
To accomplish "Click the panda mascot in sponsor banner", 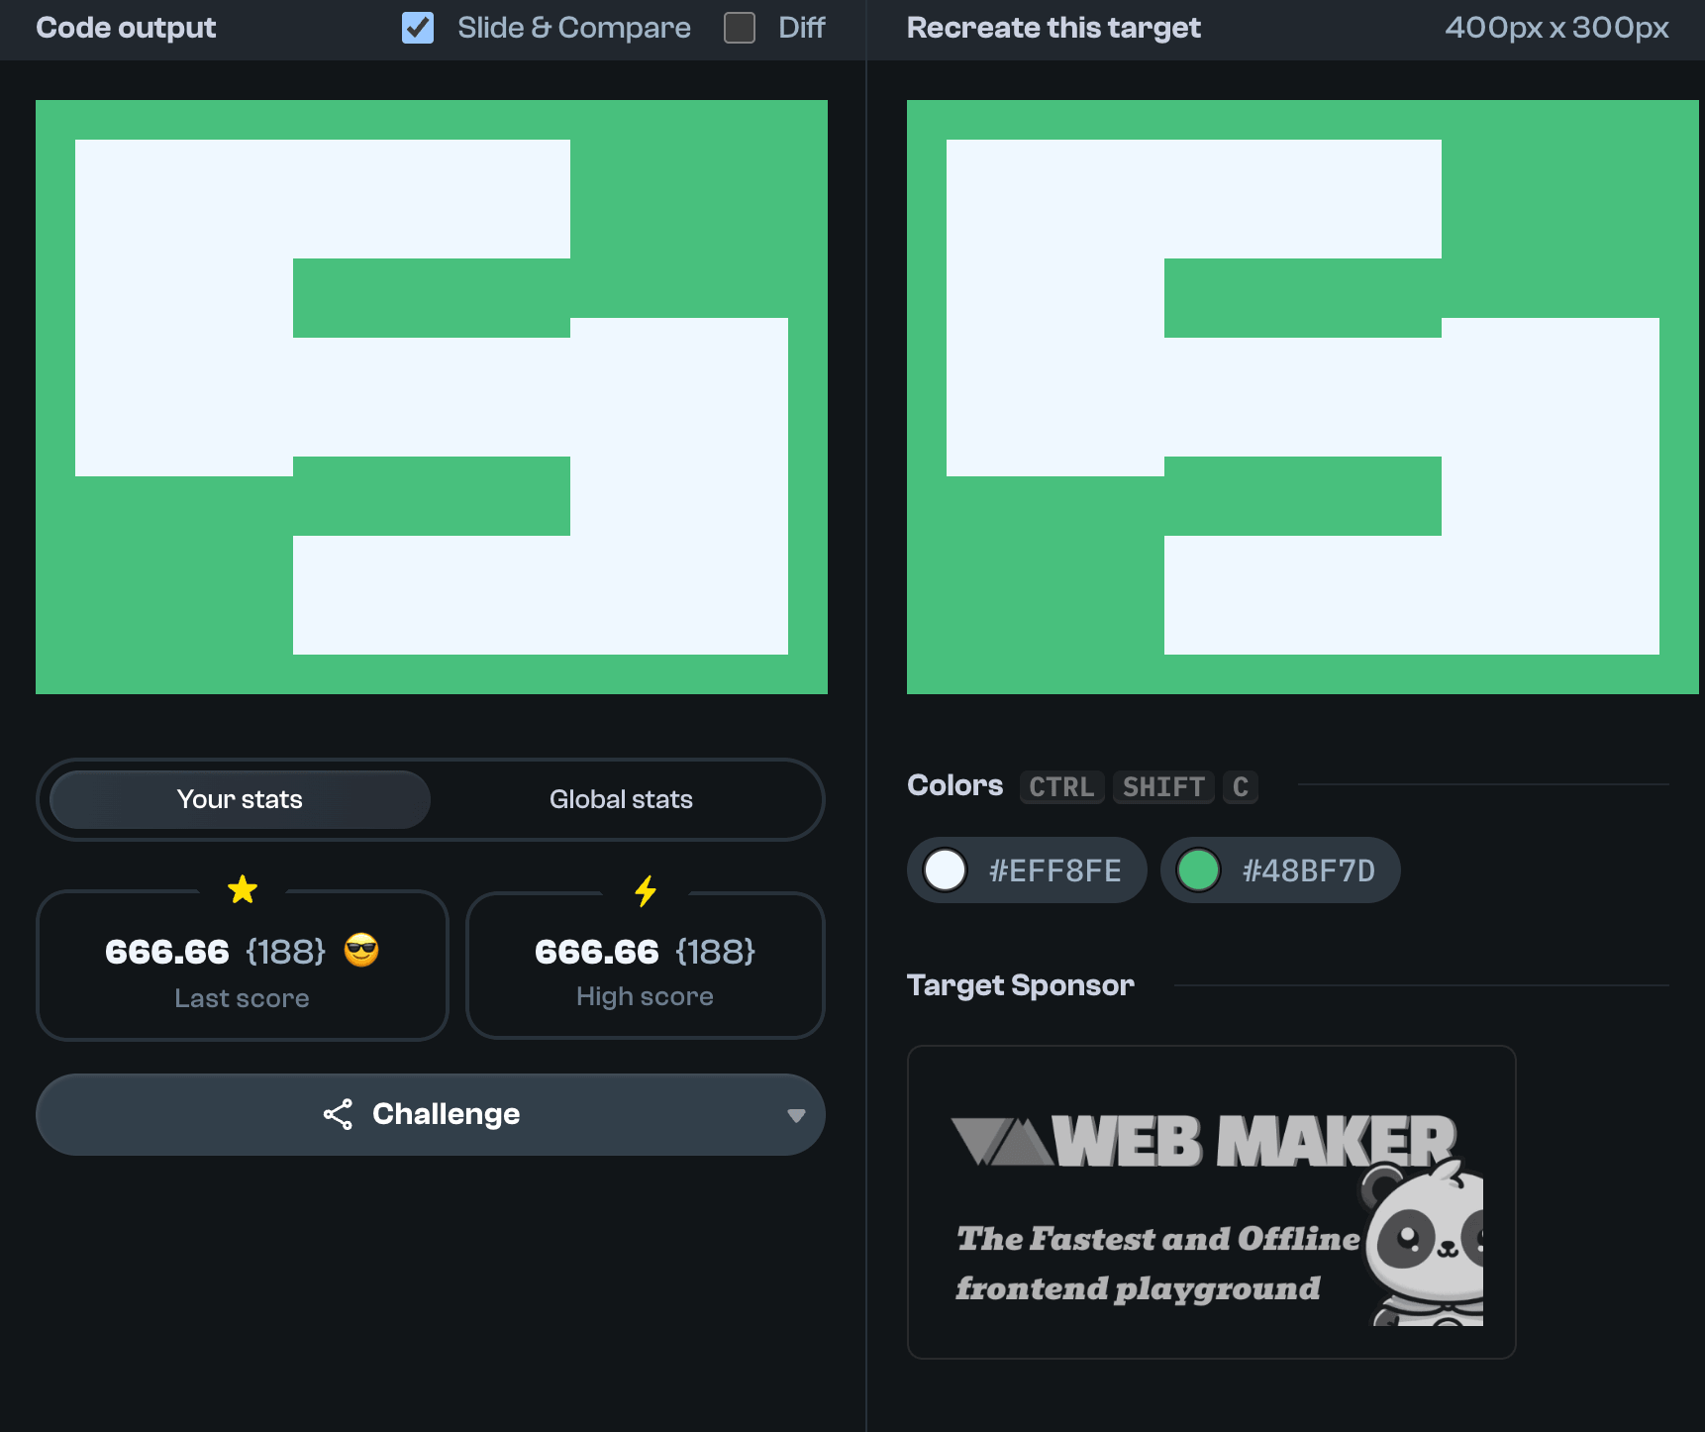I will click(1426, 1244).
